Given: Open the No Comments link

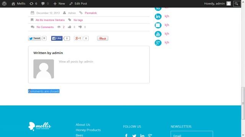Looking at the screenshot, I should click(x=45, y=27).
